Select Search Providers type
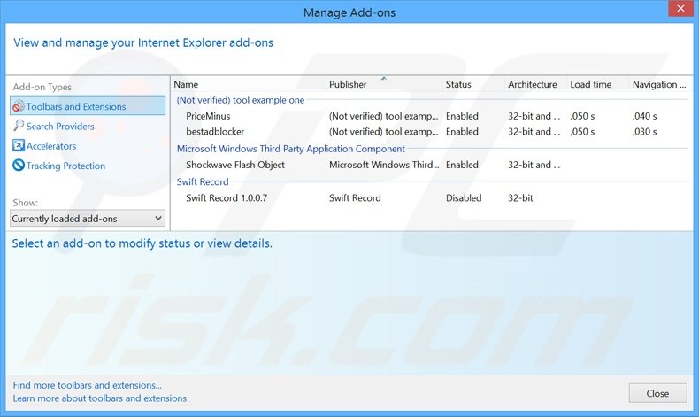 (60, 127)
